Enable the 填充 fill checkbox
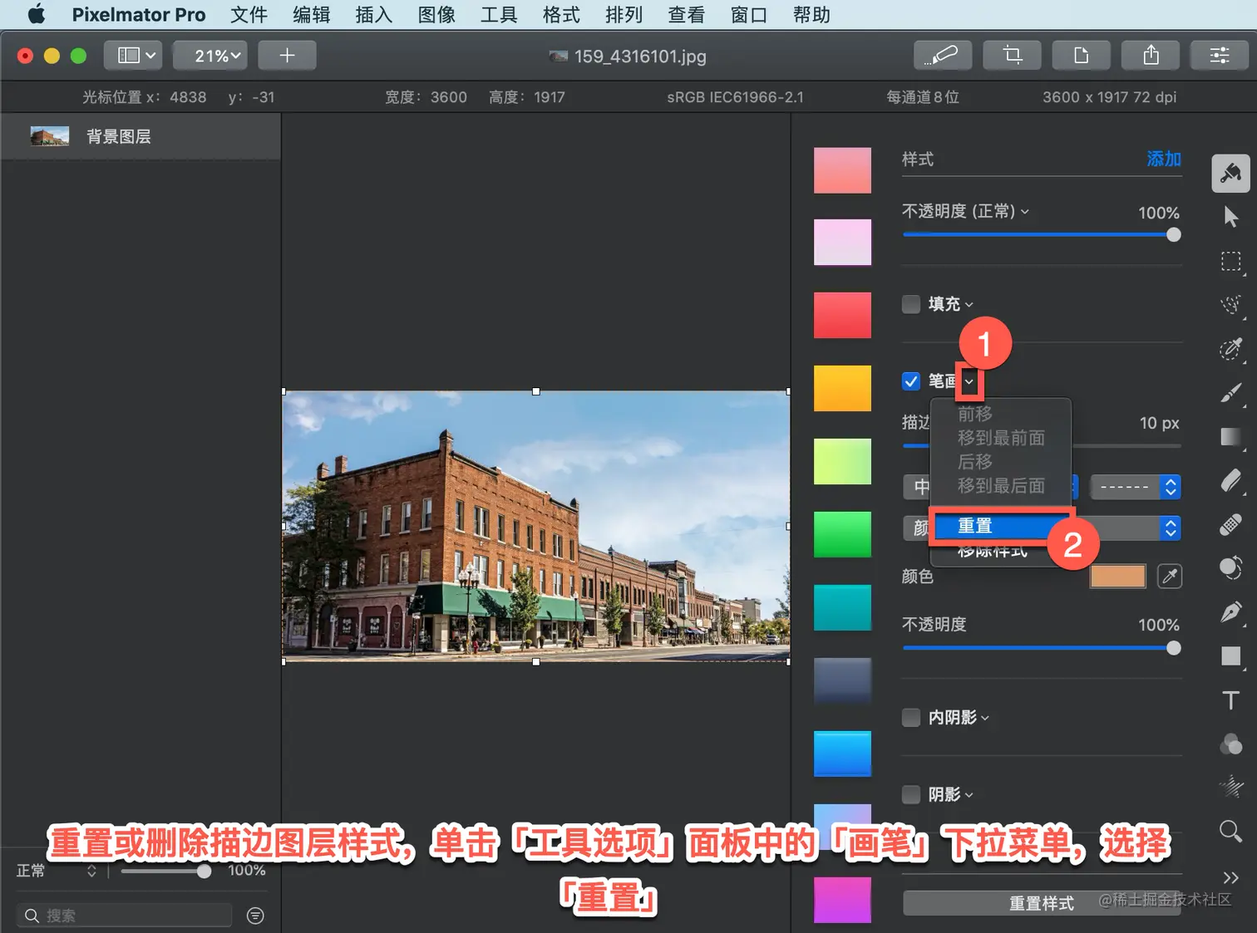The image size is (1257, 933). point(911,304)
